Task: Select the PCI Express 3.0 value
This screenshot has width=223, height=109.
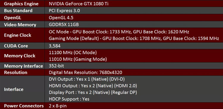Action: click(64, 11)
